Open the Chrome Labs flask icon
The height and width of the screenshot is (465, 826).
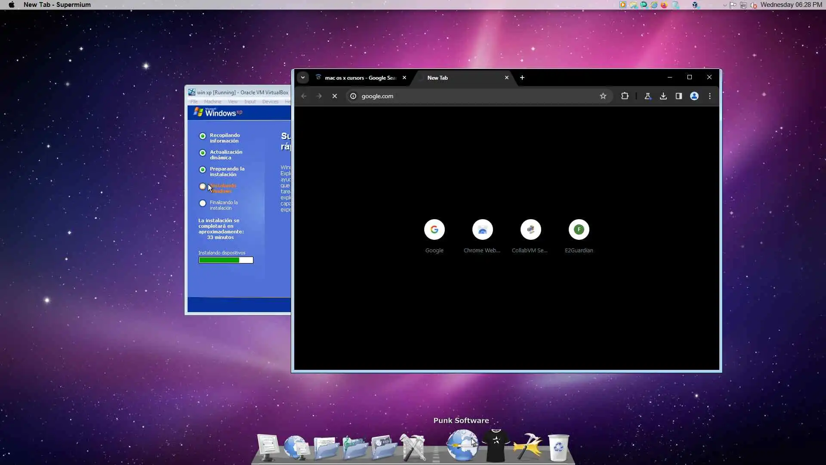[x=647, y=96]
